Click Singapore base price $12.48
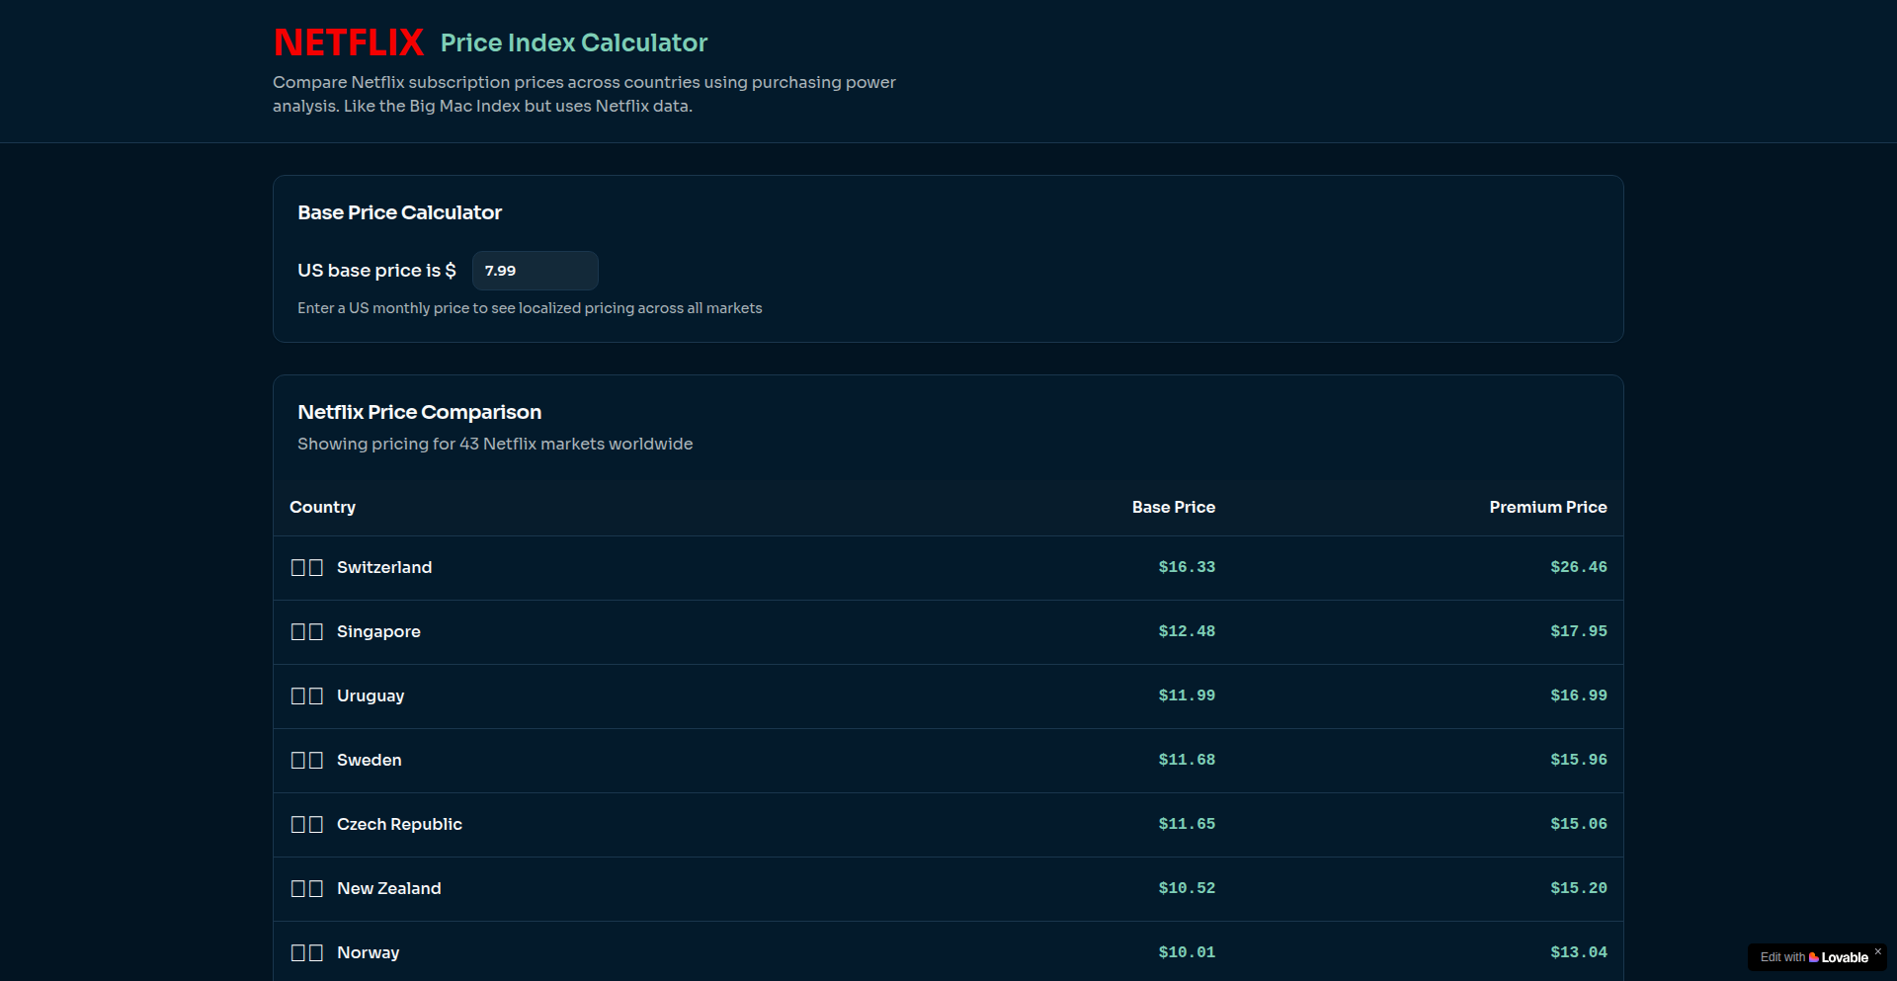 click(1187, 631)
